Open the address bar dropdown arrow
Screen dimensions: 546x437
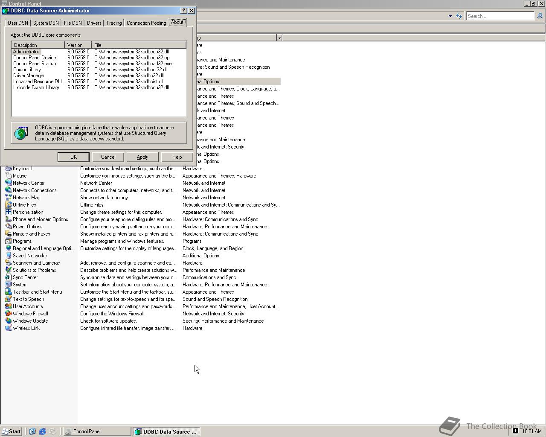(x=450, y=16)
